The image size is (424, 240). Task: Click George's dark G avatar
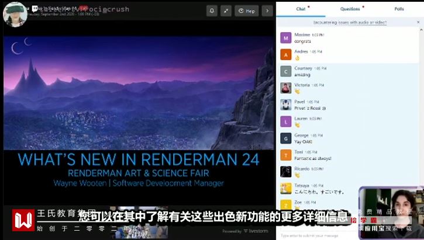pos(286,138)
